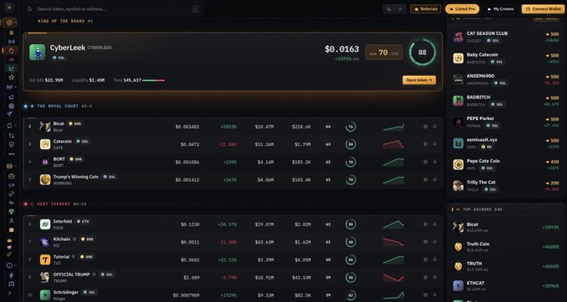Open CAT SEASON CLUB in right panel
The width and height of the screenshot is (567, 302).
[506, 37]
